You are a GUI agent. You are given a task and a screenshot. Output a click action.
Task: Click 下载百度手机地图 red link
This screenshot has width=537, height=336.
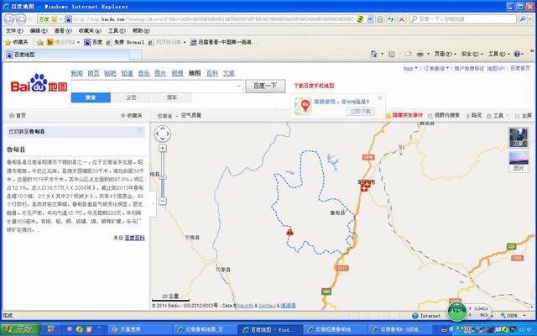(x=314, y=86)
